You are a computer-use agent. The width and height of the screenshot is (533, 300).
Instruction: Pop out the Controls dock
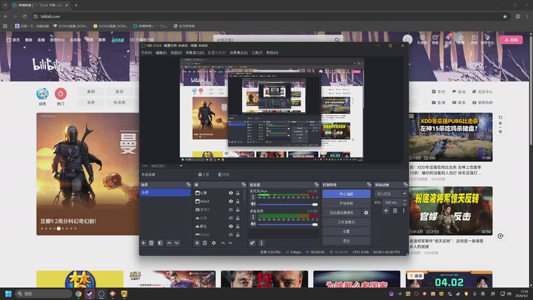click(369, 185)
